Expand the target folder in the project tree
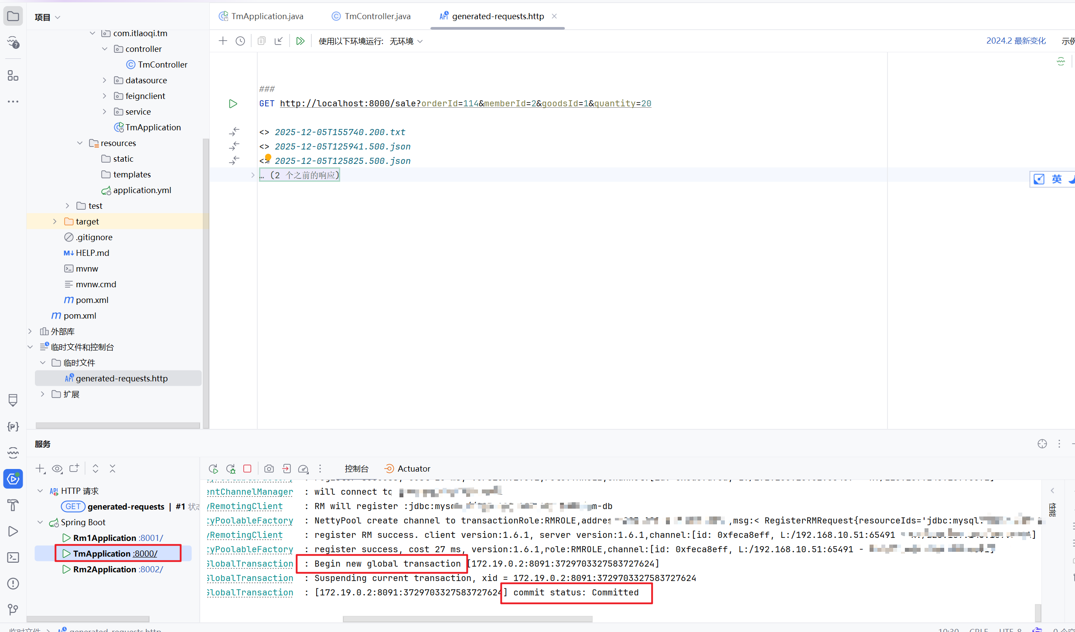 click(x=55, y=221)
